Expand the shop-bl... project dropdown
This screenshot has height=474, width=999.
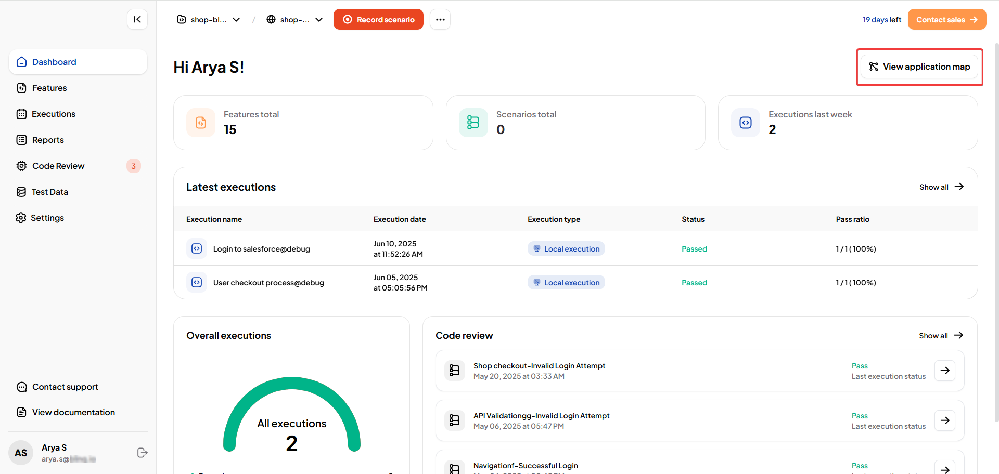209,20
